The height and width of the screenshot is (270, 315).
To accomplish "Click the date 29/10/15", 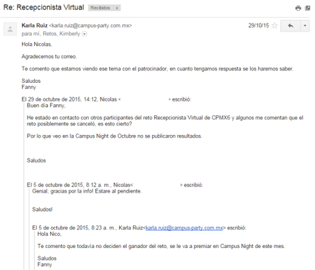I will click(259, 25).
